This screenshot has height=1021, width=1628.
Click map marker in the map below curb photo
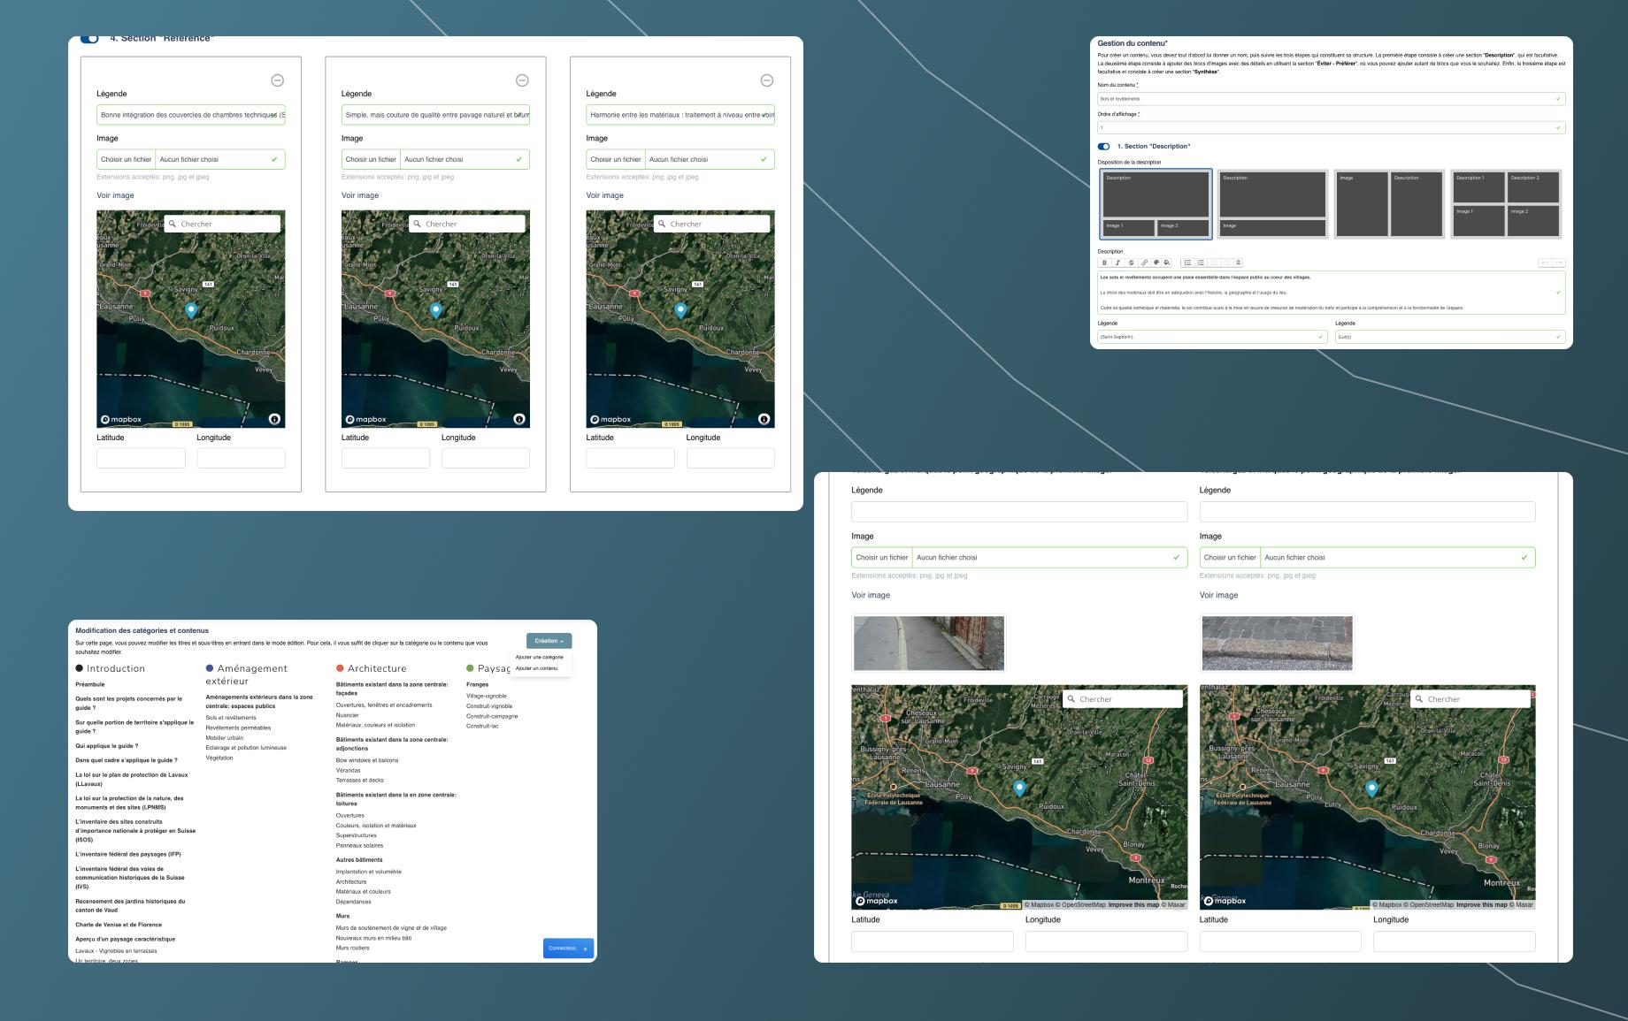click(1019, 789)
